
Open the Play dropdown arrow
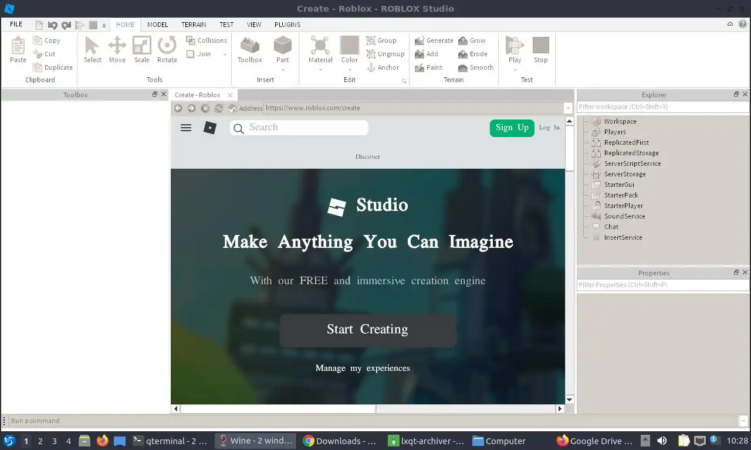(515, 70)
